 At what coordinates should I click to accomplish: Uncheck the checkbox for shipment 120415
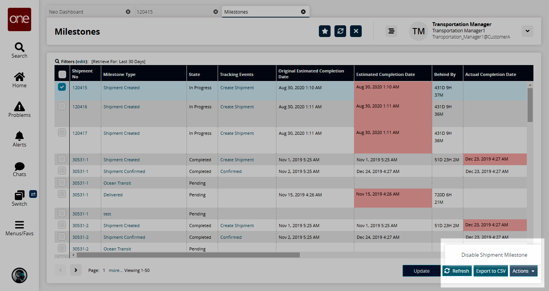coord(62,87)
